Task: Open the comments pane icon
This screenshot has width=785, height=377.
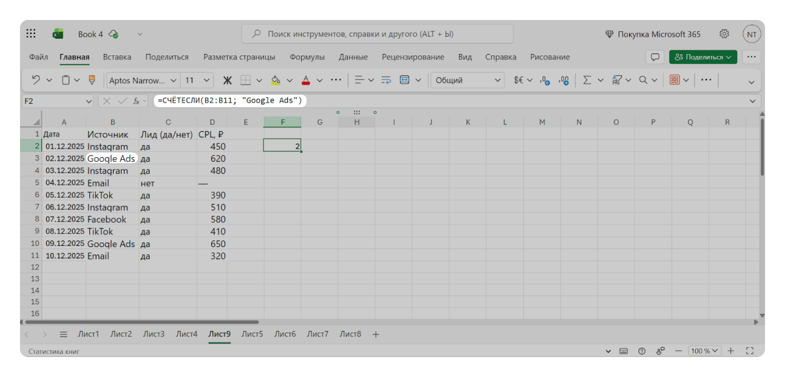Action: coord(655,57)
